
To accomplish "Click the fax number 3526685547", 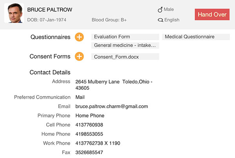I will [89, 152].
